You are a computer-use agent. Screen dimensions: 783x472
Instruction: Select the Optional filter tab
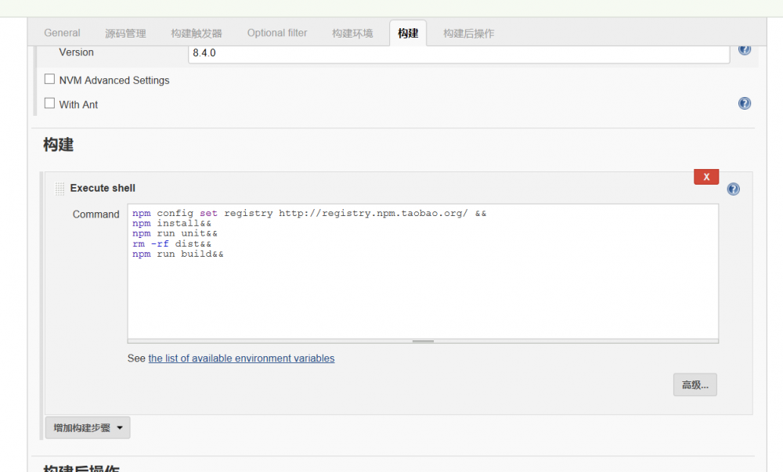click(x=277, y=33)
